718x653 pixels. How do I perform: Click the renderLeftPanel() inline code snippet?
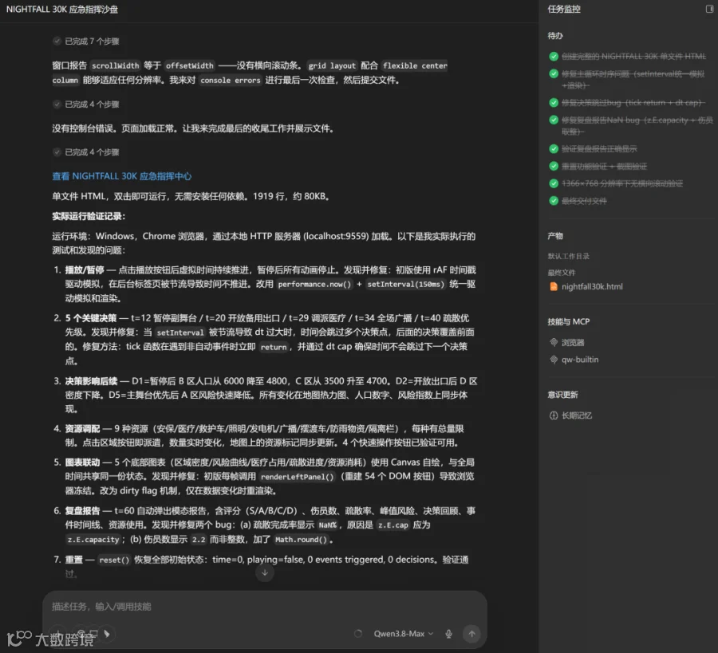coord(298,477)
